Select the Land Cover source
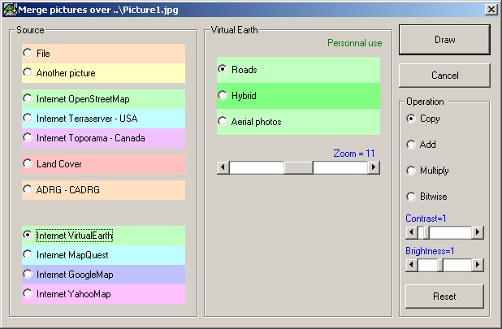 [103, 164]
